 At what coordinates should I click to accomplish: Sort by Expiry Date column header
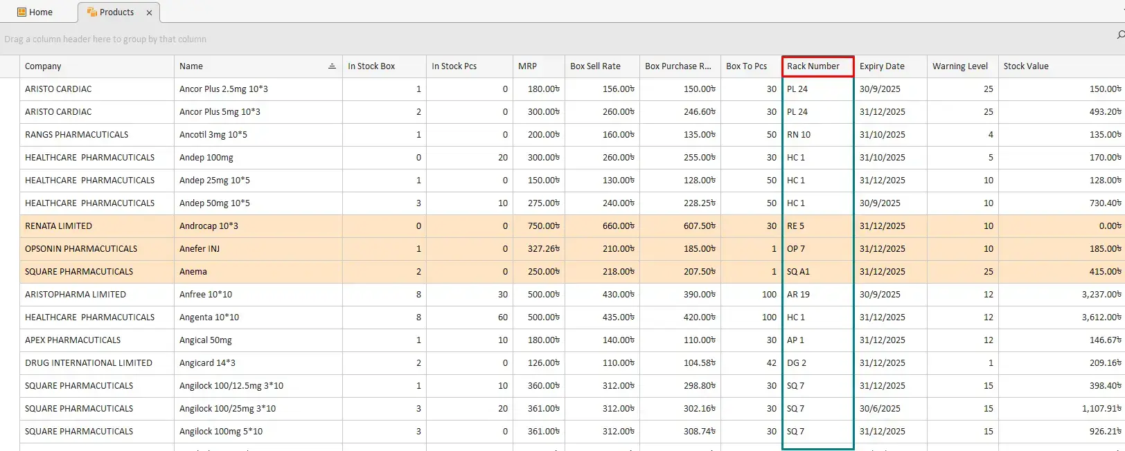pos(891,66)
